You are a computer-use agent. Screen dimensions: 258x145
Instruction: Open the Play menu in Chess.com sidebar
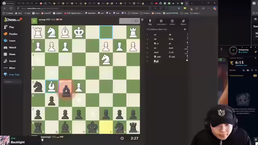[9, 27]
